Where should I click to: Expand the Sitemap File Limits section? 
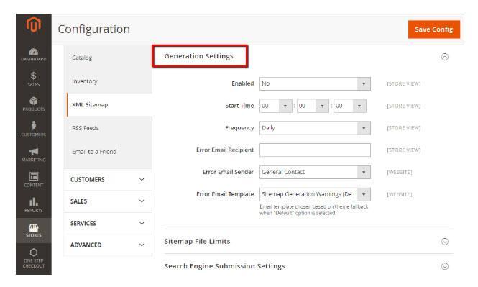pos(445,242)
